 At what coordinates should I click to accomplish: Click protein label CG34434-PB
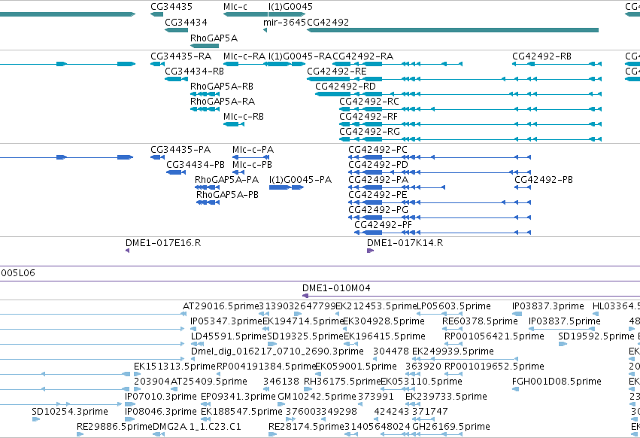196,165
